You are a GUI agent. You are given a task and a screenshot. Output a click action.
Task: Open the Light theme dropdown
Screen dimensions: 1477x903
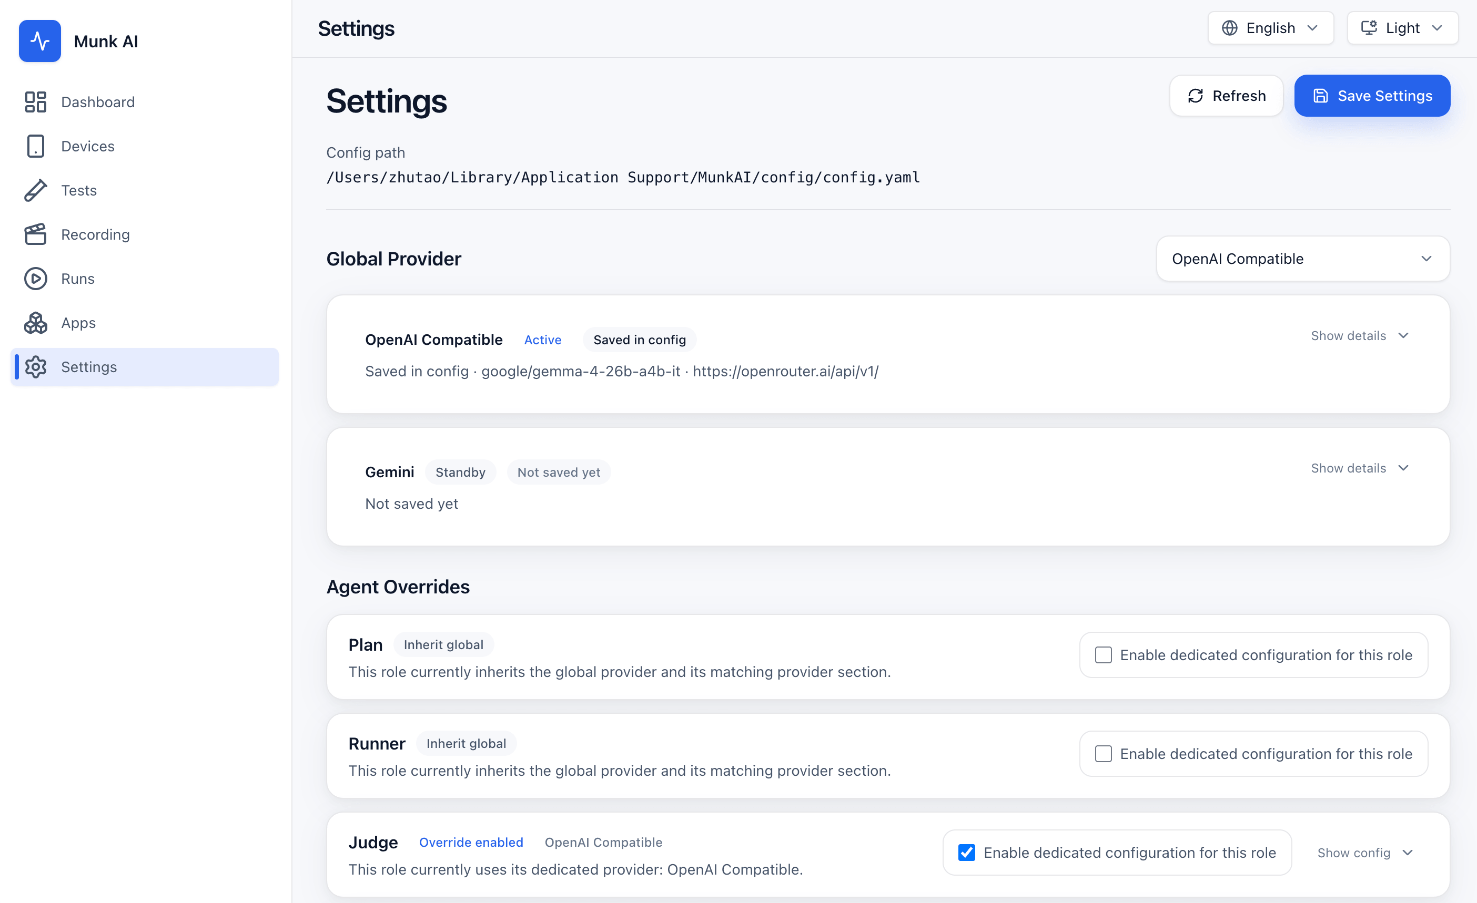[x=1402, y=28]
